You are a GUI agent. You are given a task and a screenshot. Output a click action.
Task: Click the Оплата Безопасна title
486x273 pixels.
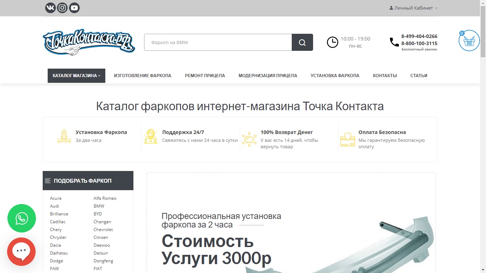tap(382, 132)
